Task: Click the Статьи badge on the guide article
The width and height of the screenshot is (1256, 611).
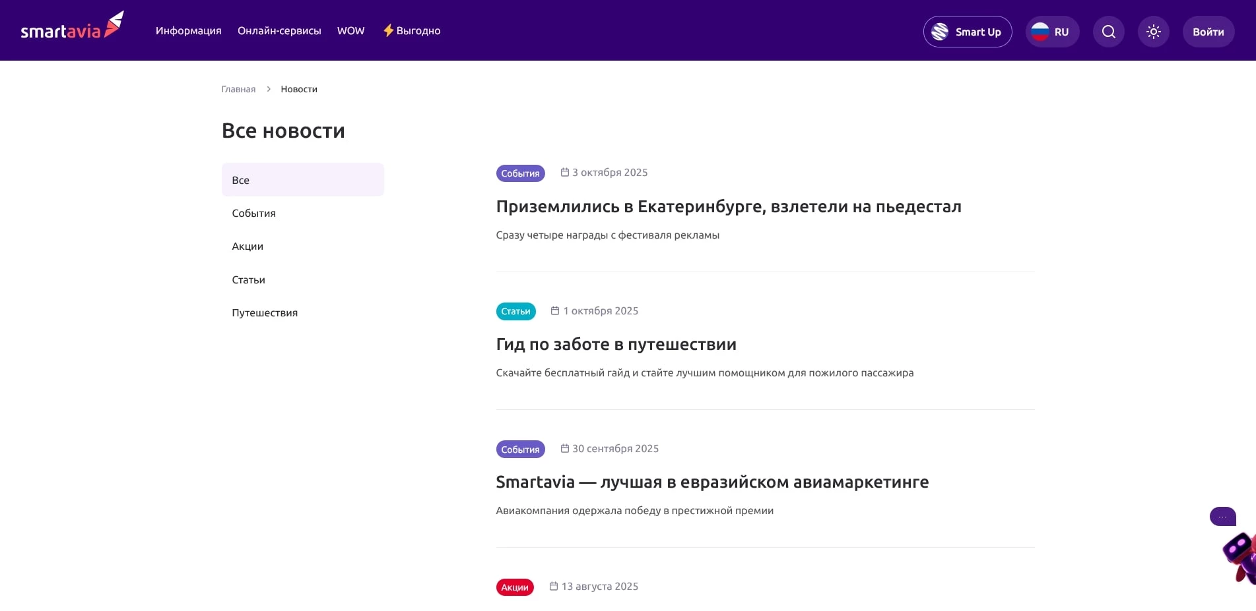Action: point(515,310)
